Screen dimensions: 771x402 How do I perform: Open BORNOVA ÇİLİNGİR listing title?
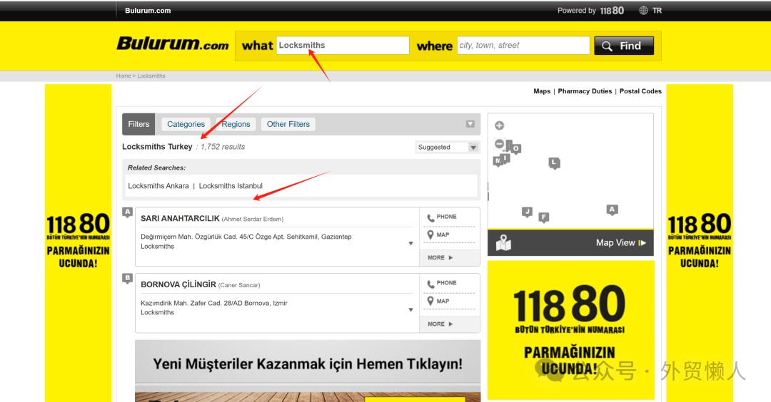pos(178,284)
